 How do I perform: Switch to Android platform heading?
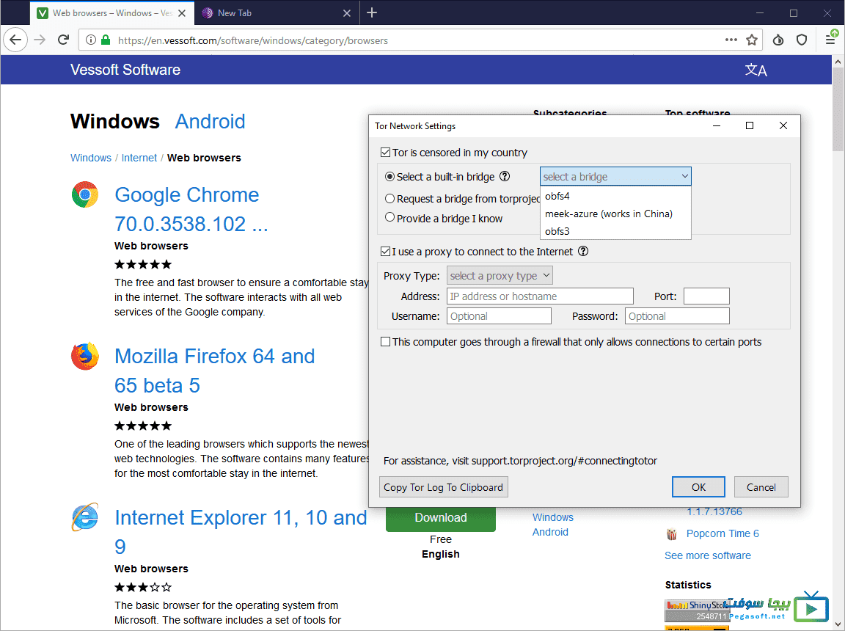tap(211, 121)
